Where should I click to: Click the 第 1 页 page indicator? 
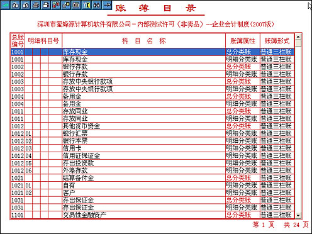[264, 225]
